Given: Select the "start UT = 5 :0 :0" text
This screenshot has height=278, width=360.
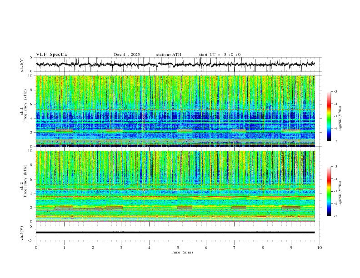Looking at the screenshot, I should click(220, 55).
